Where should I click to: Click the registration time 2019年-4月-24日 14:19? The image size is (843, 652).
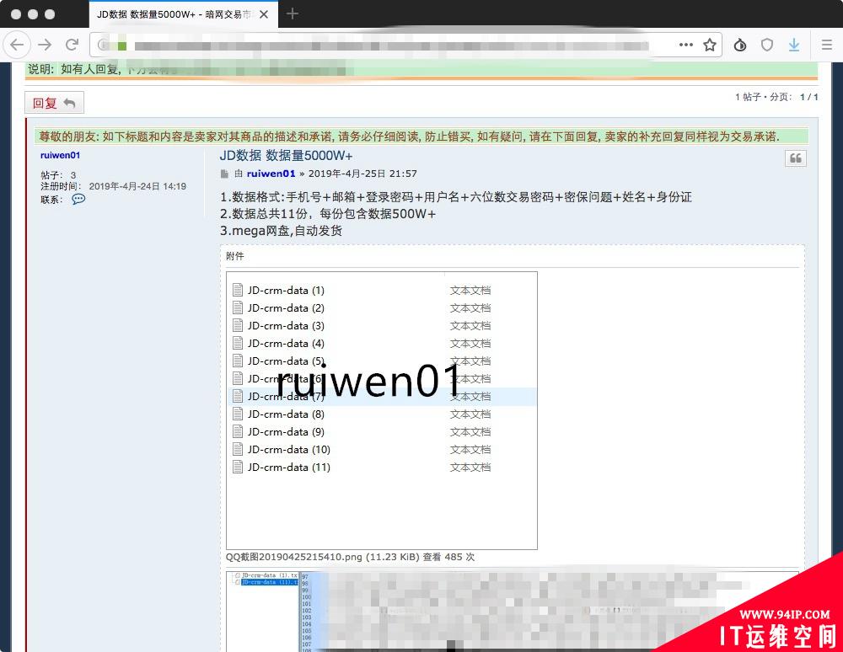click(x=137, y=186)
